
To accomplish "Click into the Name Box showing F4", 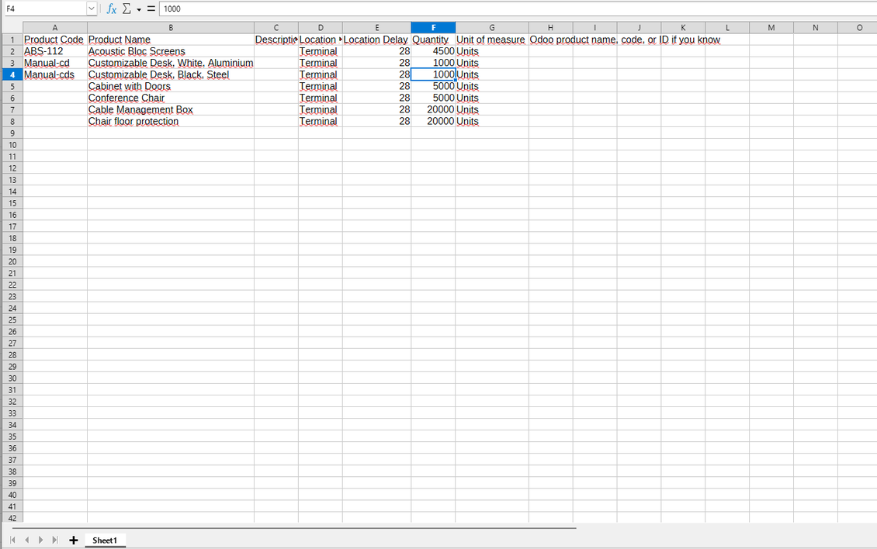I will click(45, 9).
